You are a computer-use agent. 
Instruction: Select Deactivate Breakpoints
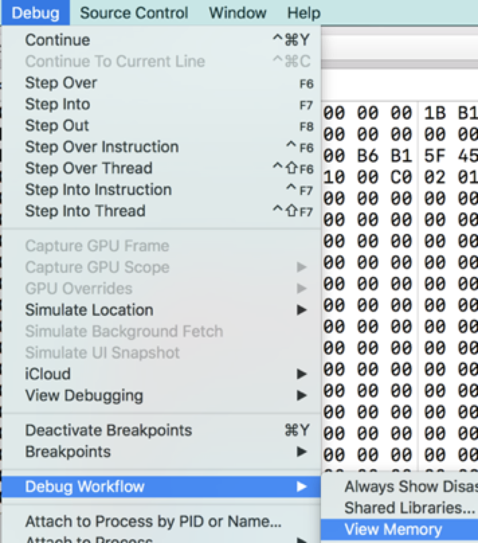click(161, 431)
